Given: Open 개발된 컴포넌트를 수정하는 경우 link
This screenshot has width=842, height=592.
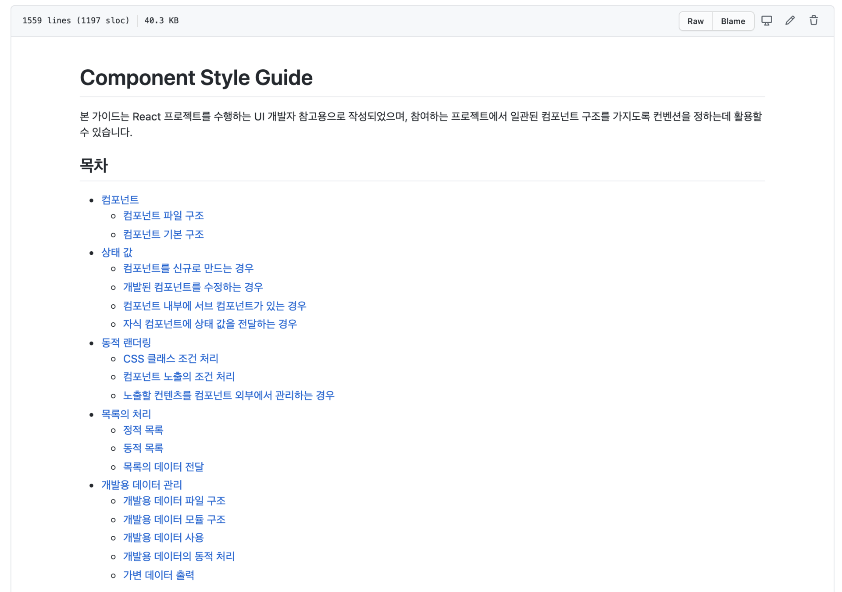Looking at the screenshot, I should (193, 287).
